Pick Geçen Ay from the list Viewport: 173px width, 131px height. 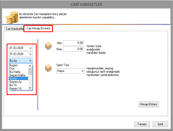click(15, 82)
